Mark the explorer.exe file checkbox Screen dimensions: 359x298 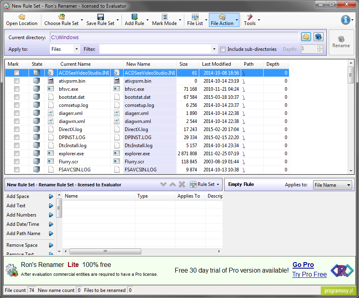[17, 154]
